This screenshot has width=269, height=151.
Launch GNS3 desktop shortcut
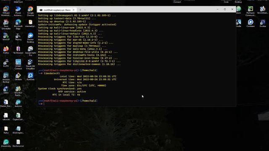click(6, 90)
